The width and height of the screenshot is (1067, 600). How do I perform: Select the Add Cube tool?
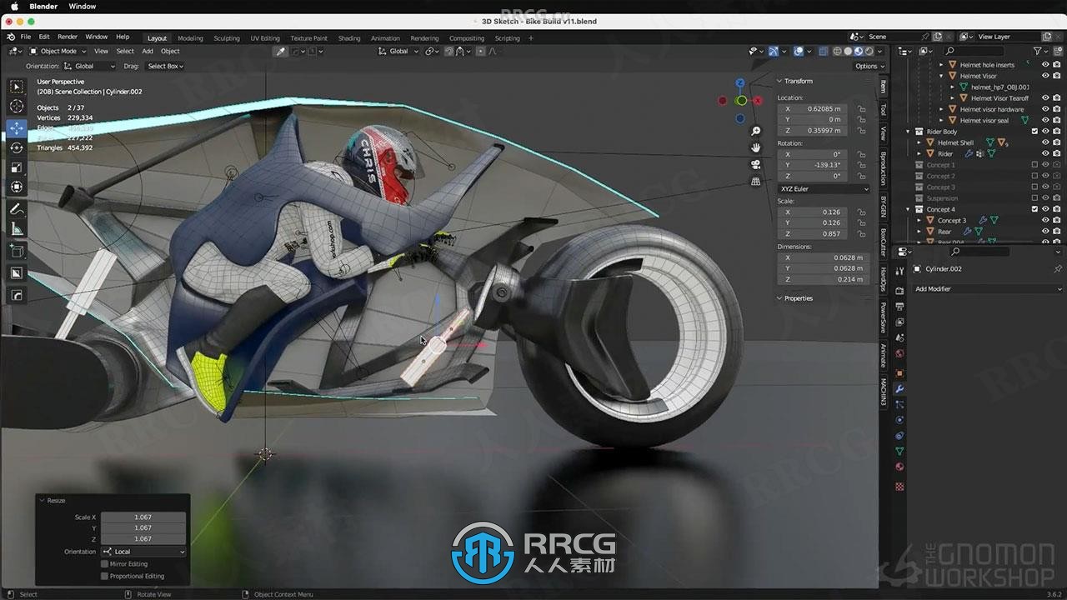(x=17, y=251)
